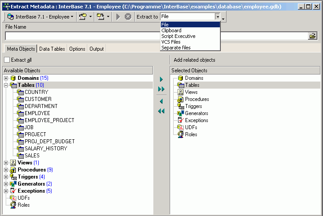Select the CUSTOMER table row
The image size is (323, 216).
(x=38, y=99)
